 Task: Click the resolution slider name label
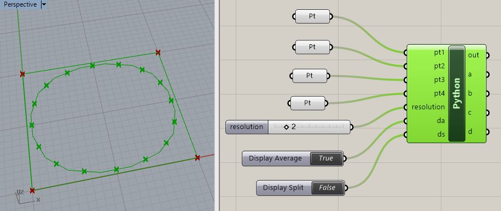pyautogui.click(x=247, y=127)
